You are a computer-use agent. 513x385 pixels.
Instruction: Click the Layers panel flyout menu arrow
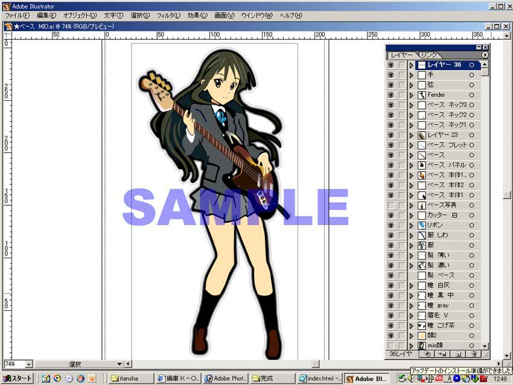pos(485,55)
